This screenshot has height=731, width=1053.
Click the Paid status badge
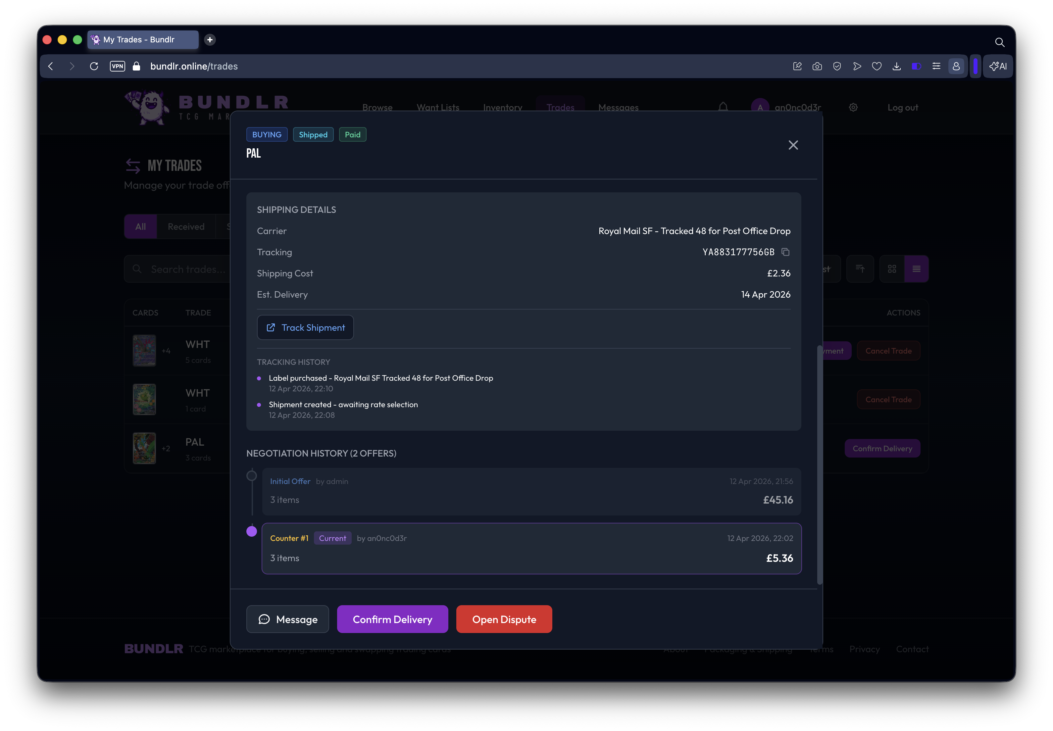pos(352,135)
